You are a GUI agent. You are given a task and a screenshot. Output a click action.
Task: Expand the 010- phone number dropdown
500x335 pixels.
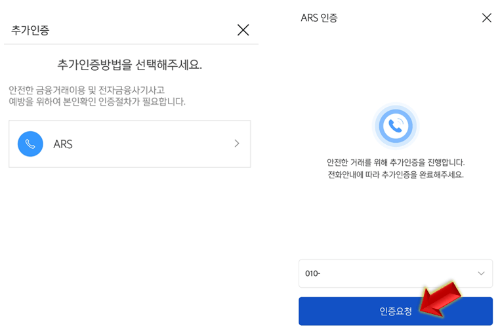(396, 273)
